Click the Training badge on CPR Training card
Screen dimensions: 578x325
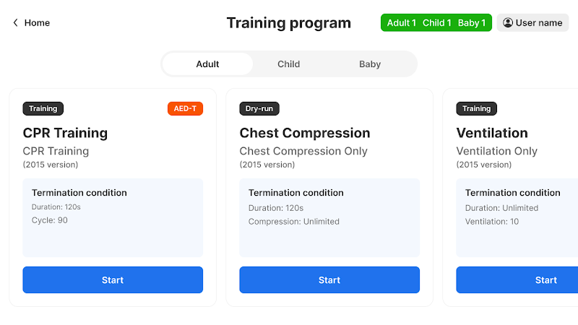click(x=43, y=109)
